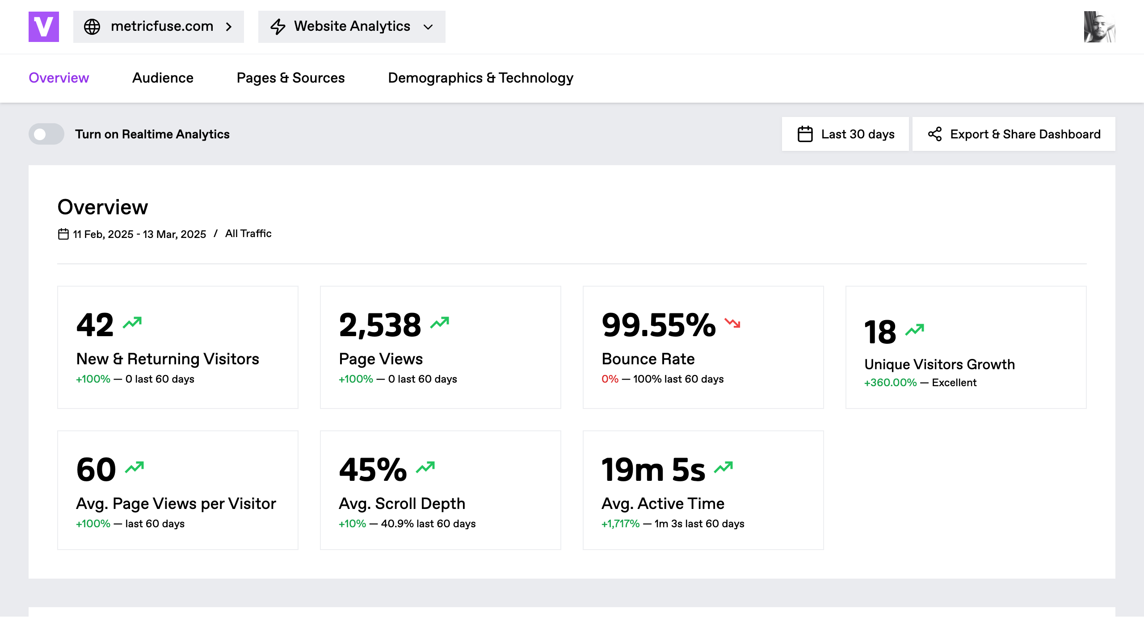Toggle Realtime Analytics switch on
Image resolution: width=1144 pixels, height=617 pixels.
click(x=46, y=134)
